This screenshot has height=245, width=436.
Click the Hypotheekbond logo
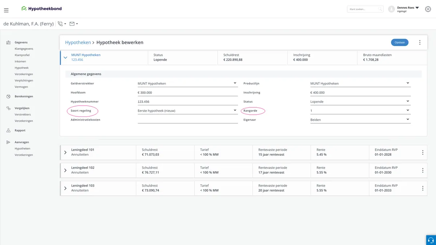pyautogui.click(x=42, y=8)
